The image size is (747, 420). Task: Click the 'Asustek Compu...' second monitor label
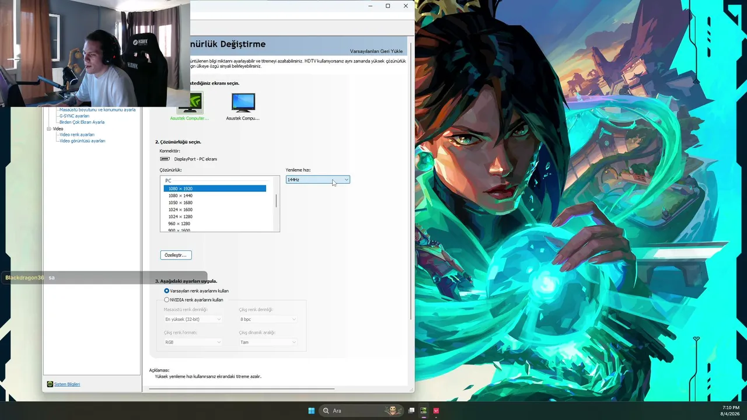pos(243,118)
